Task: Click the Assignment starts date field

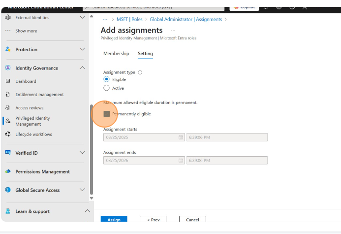Action: point(144,137)
